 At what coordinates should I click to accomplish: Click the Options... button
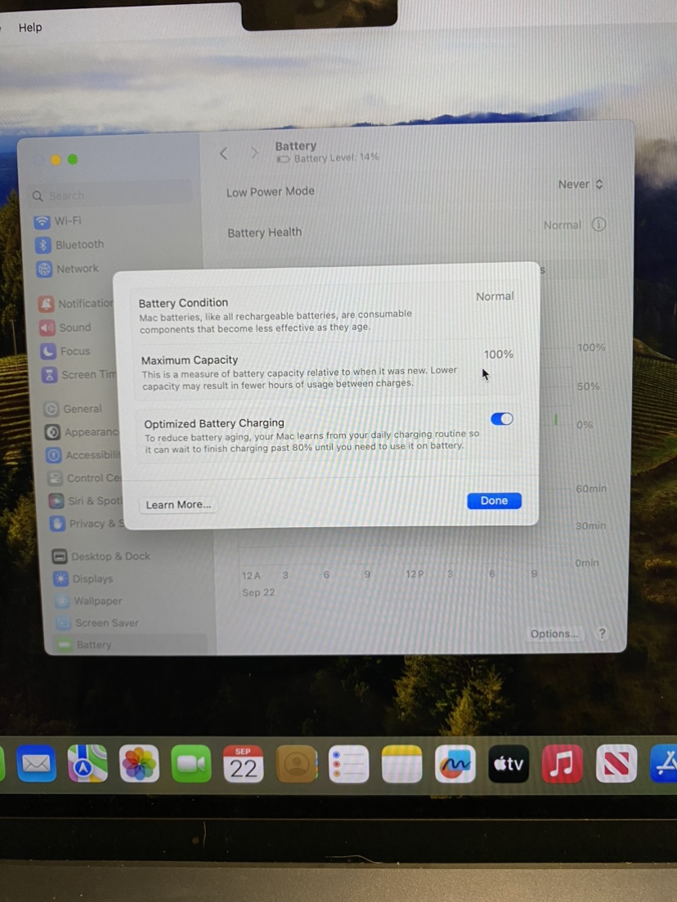[x=554, y=633]
